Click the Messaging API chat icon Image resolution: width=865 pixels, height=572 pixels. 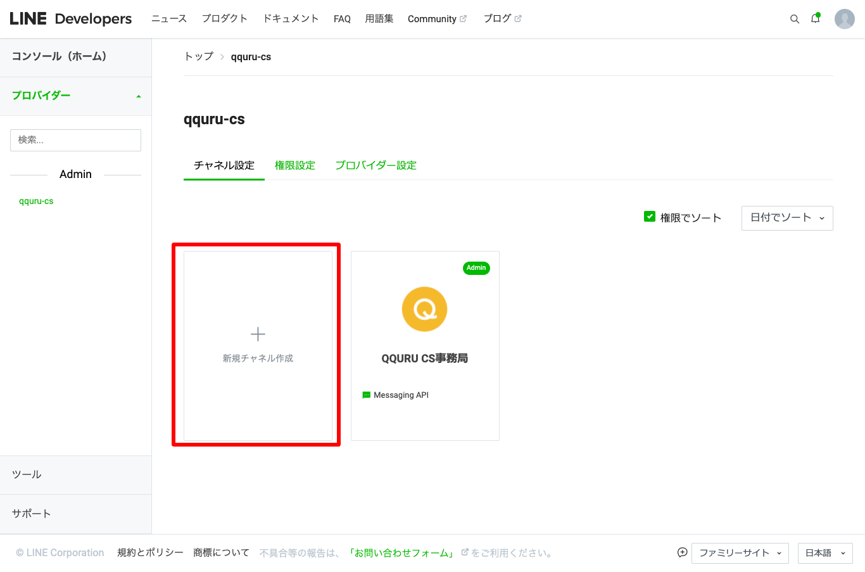tap(366, 395)
